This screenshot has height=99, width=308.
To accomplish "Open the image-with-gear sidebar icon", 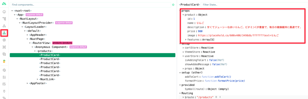I will tap(4, 84).
